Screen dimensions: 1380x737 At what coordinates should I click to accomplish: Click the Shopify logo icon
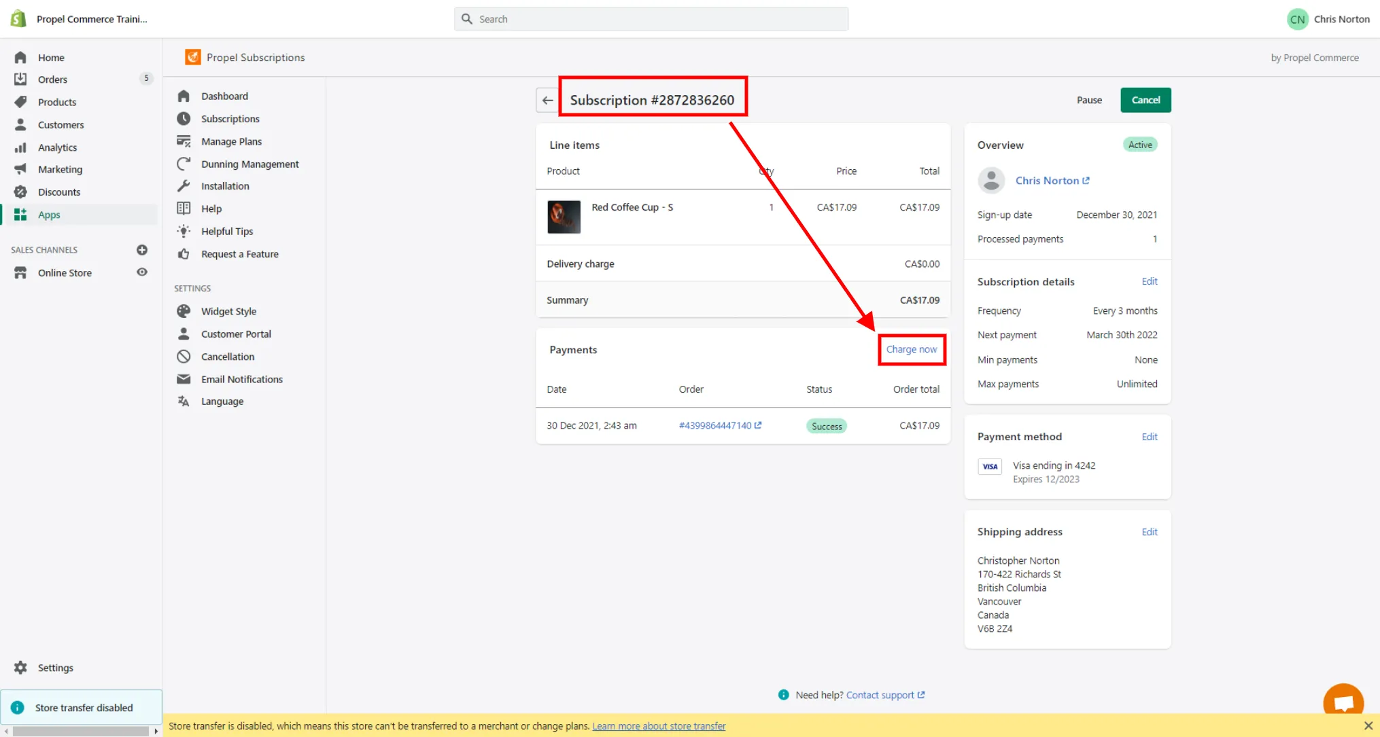pos(18,18)
